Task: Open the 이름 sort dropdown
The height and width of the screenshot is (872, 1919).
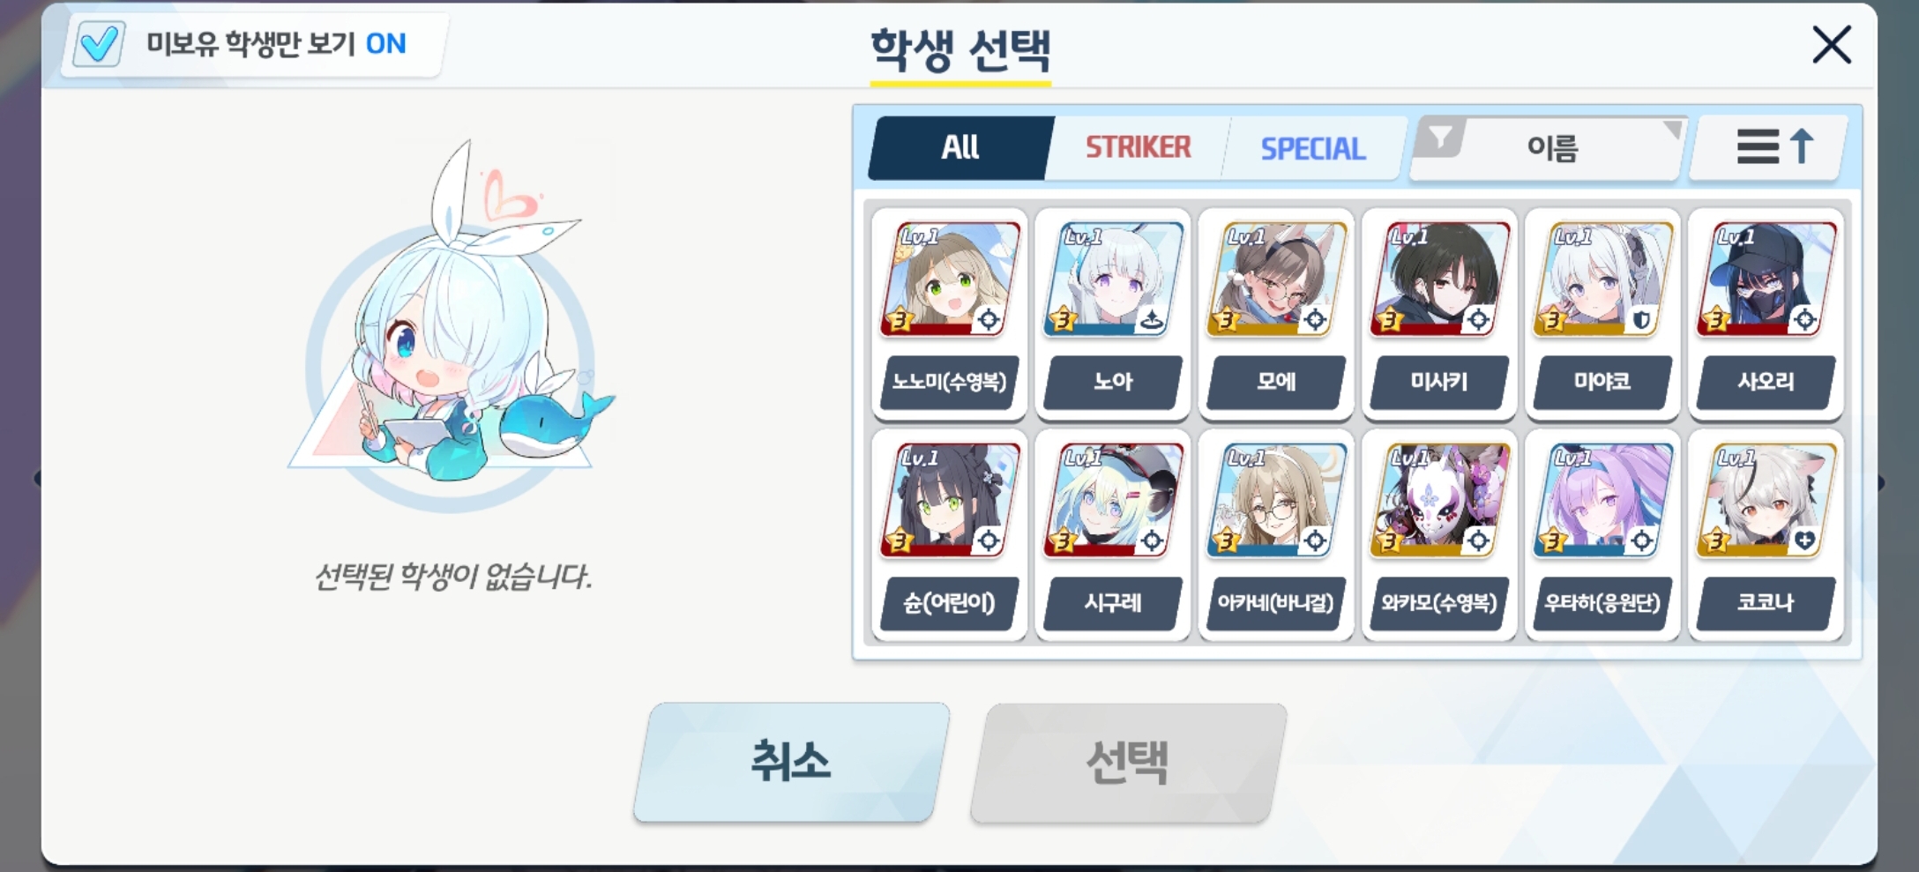Action: 1549,148
